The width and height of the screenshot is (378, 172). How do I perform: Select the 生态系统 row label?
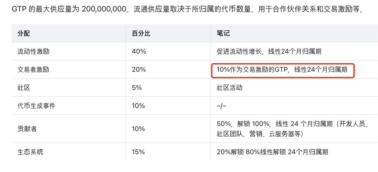30,152
